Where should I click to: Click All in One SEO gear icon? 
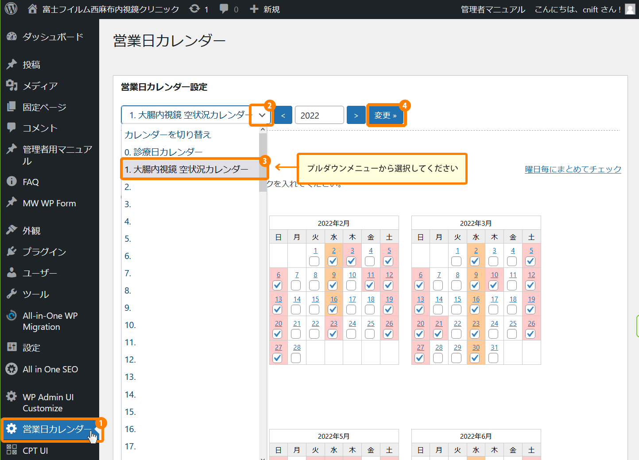click(12, 369)
